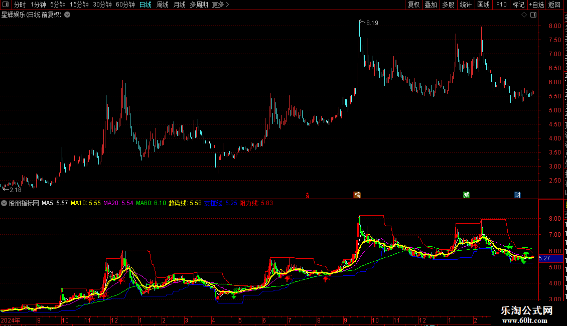Click the 返回 back button

click(x=554, y=5)
